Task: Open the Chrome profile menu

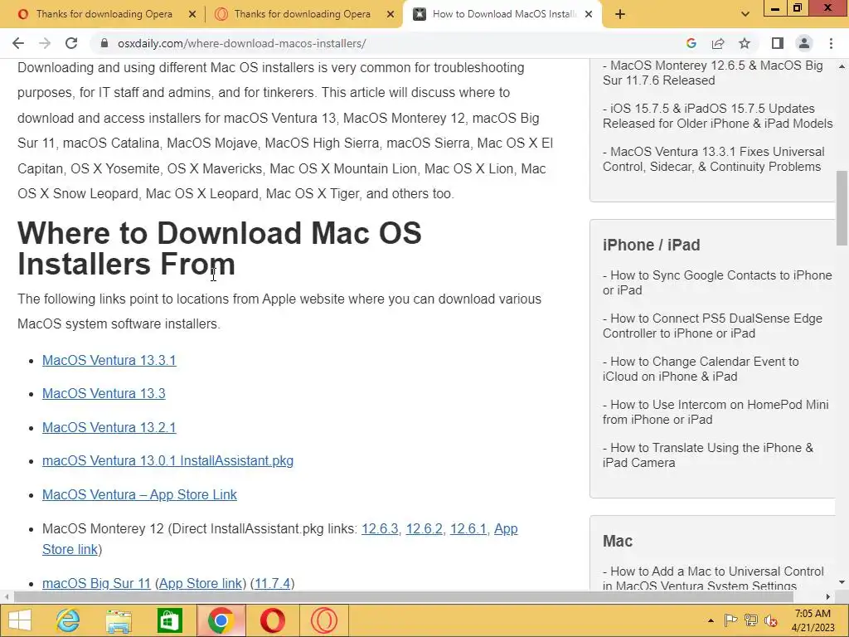Action: 804,43
